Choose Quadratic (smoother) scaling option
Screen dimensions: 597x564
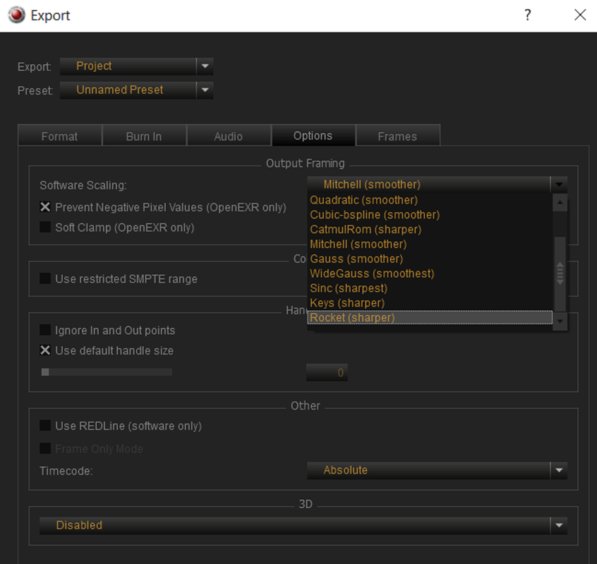tap(430, 200)
